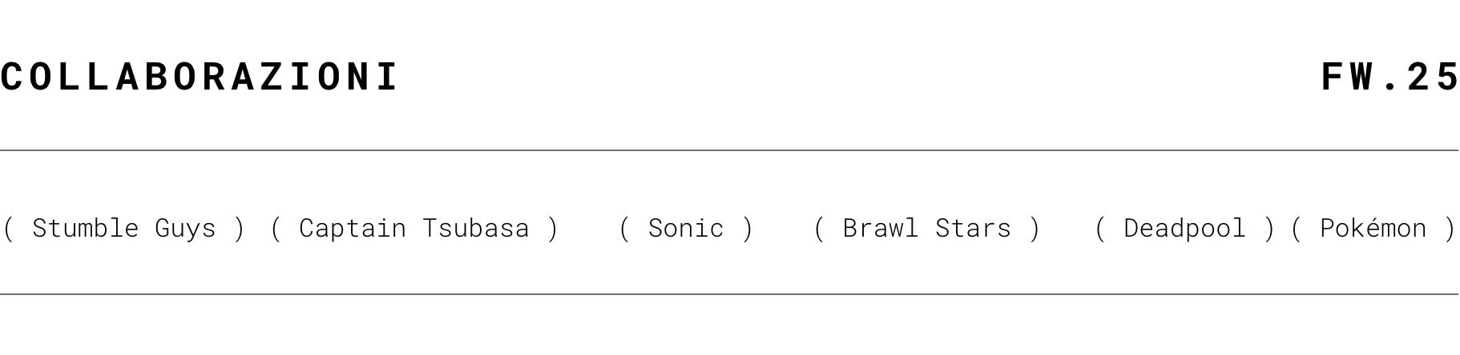Click the closing parenthesis after Brawl Stars
This screenshot has width=1460, height=355.
pyautogui.click(x=1035, y=229)
